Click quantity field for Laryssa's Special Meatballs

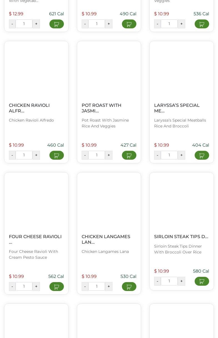(x=169, y=155)
